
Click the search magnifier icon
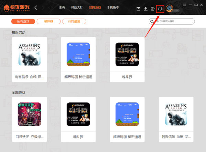[x=152, y=21]
